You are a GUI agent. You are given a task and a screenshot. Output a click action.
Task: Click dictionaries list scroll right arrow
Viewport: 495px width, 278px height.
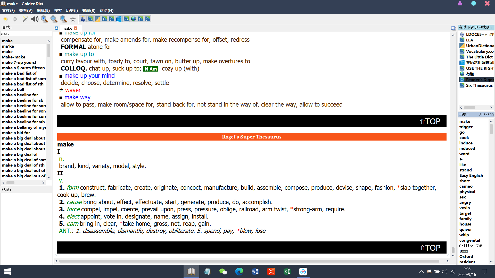click(x=491, y=108)
